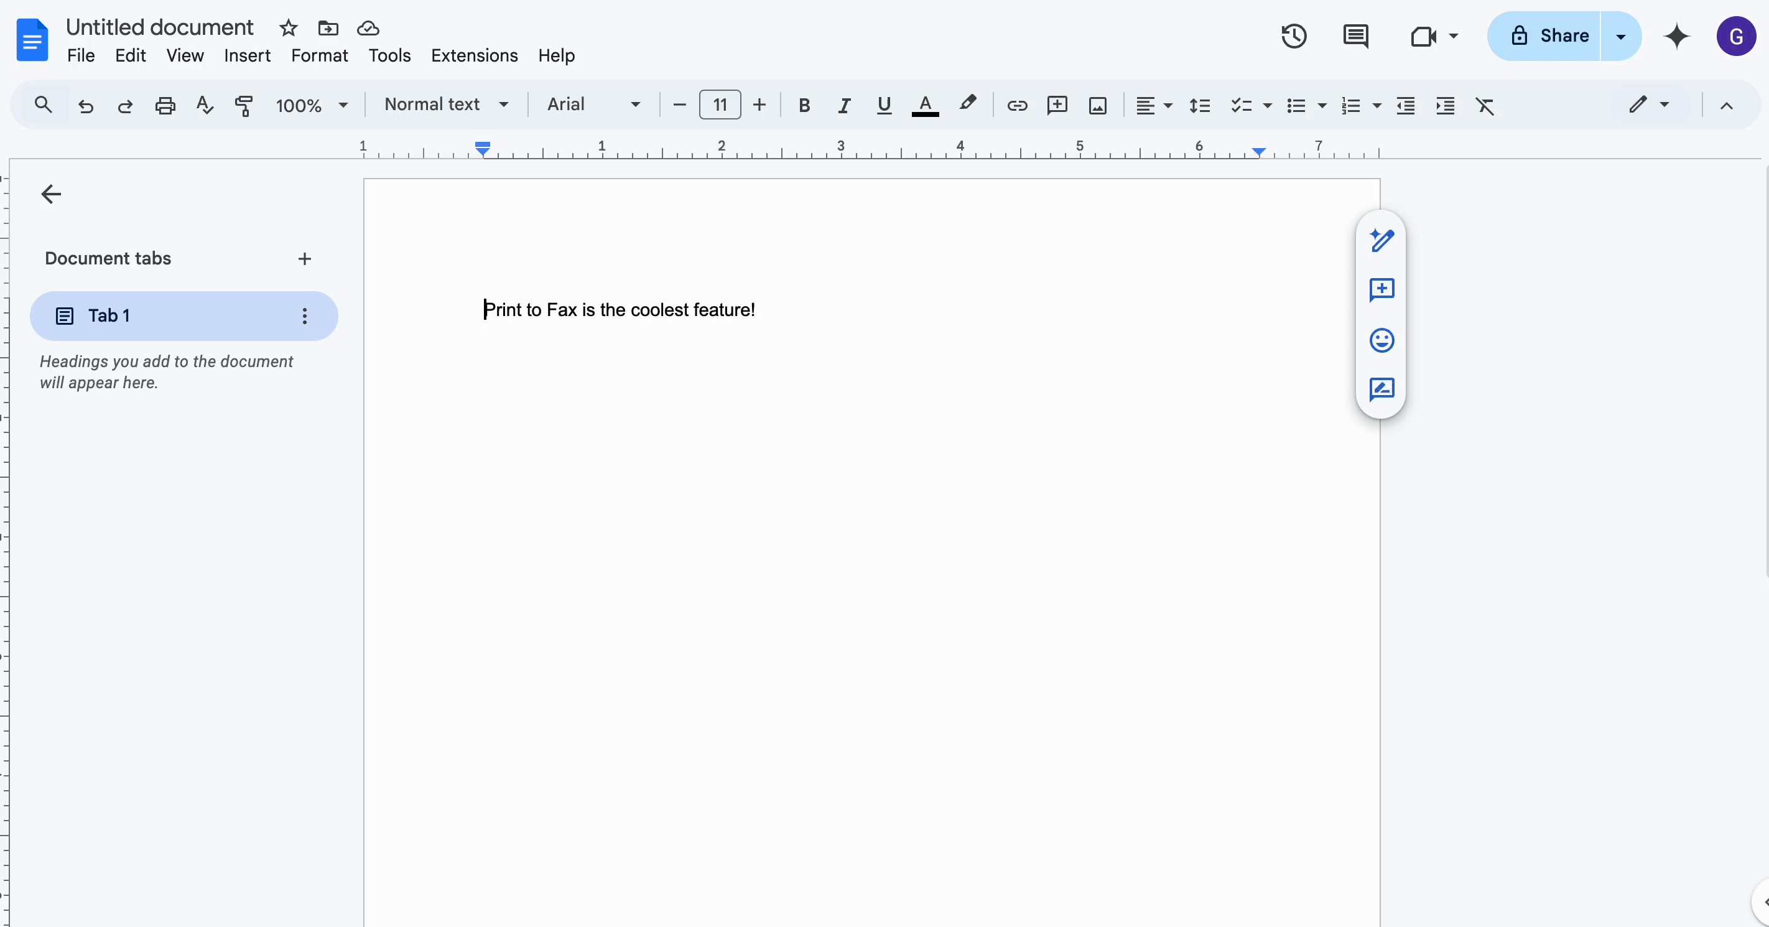This screenshot has height=927, width=1769.
Task: Expand bulleted list options arrow
Action: point(1322,106)
